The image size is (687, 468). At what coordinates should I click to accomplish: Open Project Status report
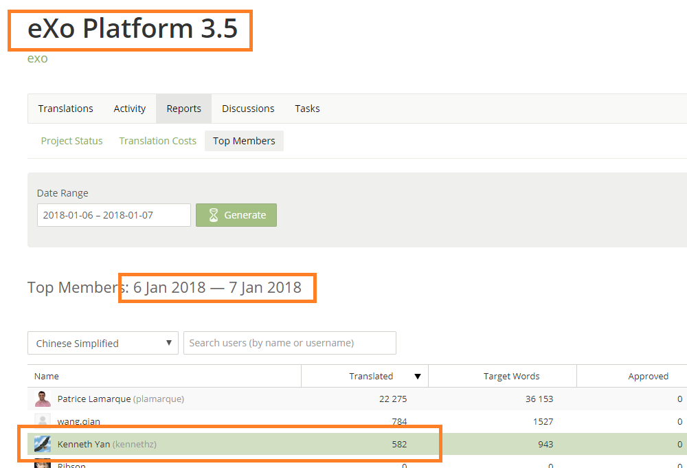click(71, 141)
